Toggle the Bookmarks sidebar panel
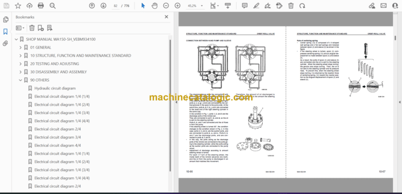402x194 pixels. [x=5, y=32]
